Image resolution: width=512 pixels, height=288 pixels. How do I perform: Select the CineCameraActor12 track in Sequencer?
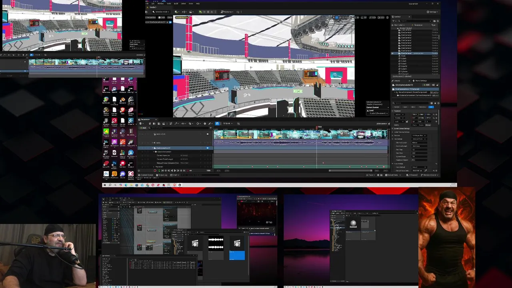(x=175, y=148)
